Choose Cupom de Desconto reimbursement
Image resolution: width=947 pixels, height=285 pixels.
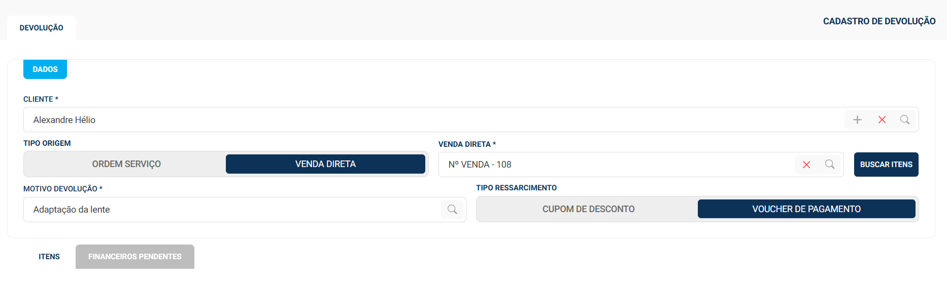tap(588, 209)
